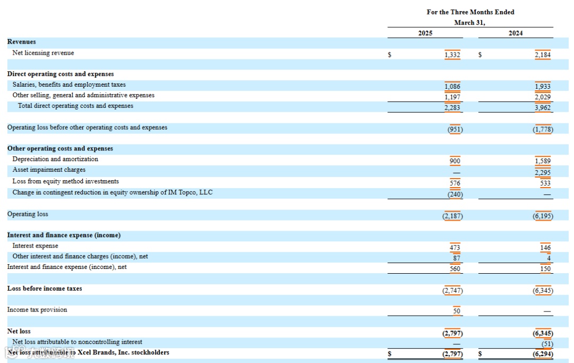Select 'Operating loss before other operating costs' label
The height and width of the screenshot is (363, 574).
point(87,128)
